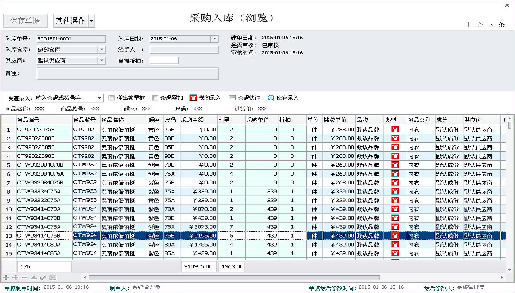The image size is (515, 293).
Task: Click the checkmark icon below the grid
Action: click(43, 278)
